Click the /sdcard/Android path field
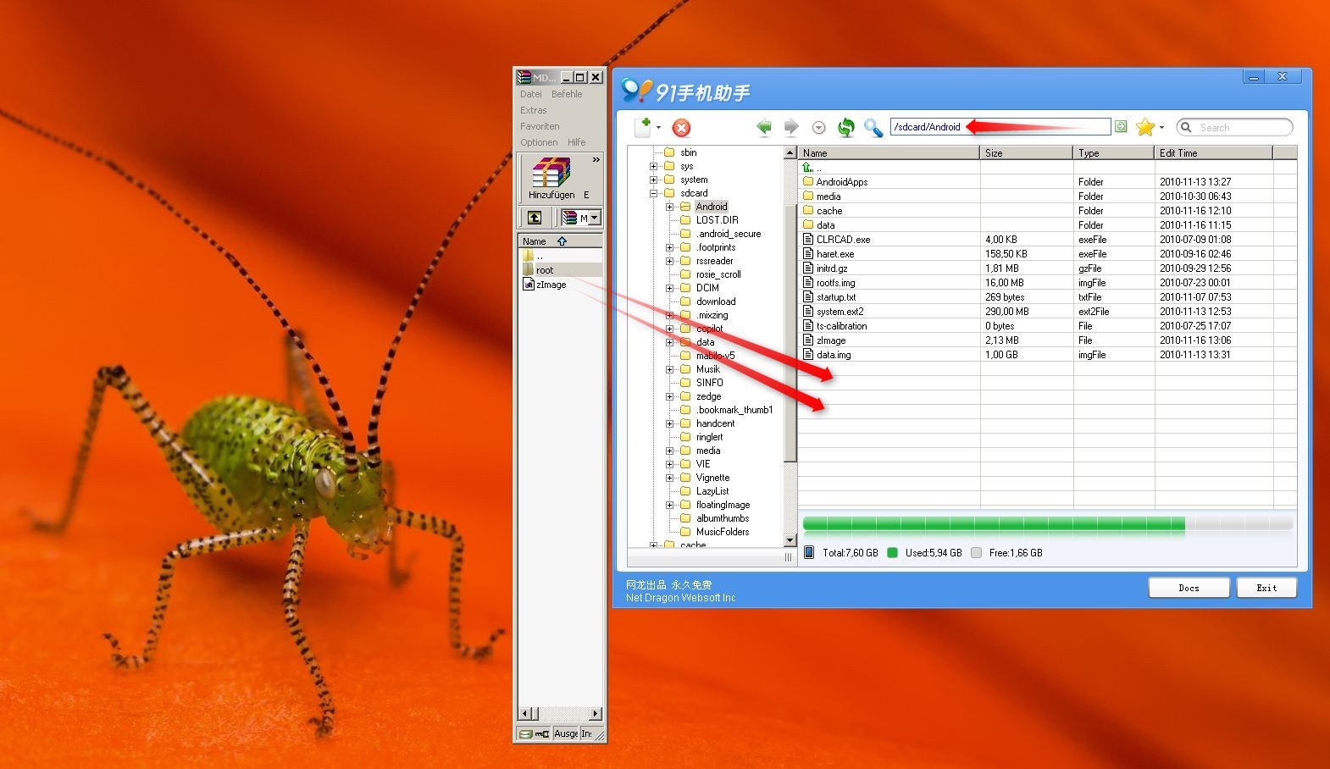Screen dimensions: 1330x769 tap(1000, 127)
